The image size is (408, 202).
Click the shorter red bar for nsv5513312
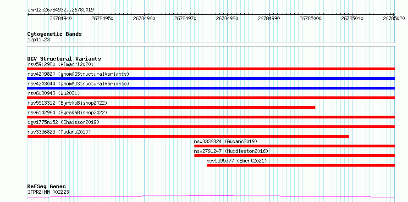[171, 107]
